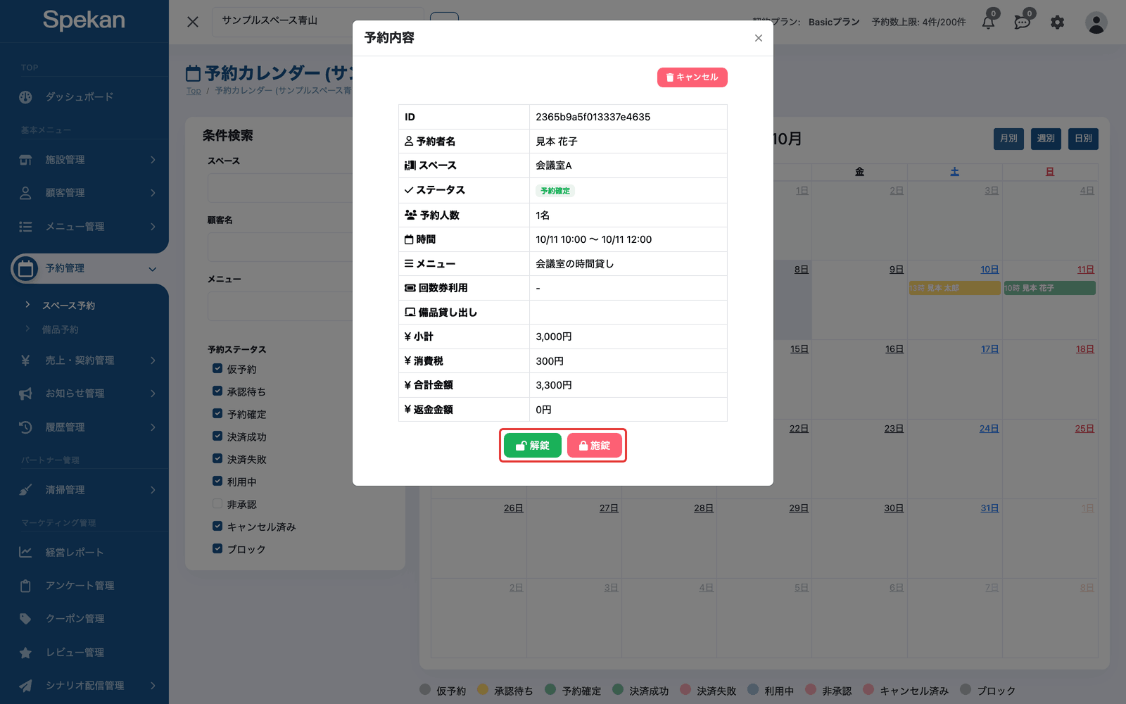Switch calendar to 週別 view
The image size is (1126, 704).
point(1046,139)
